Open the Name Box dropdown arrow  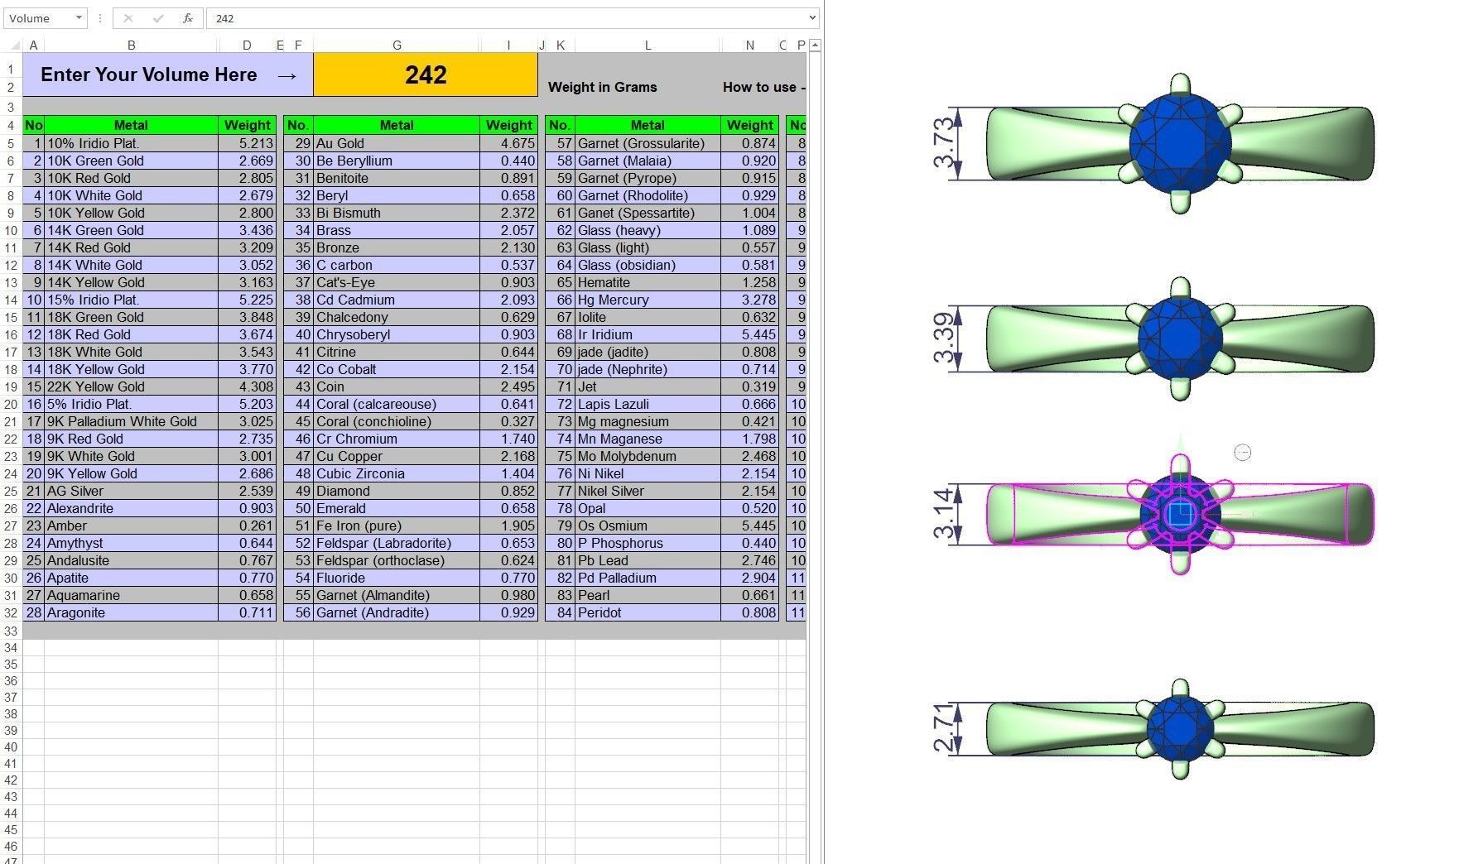[x=79, y=18]
